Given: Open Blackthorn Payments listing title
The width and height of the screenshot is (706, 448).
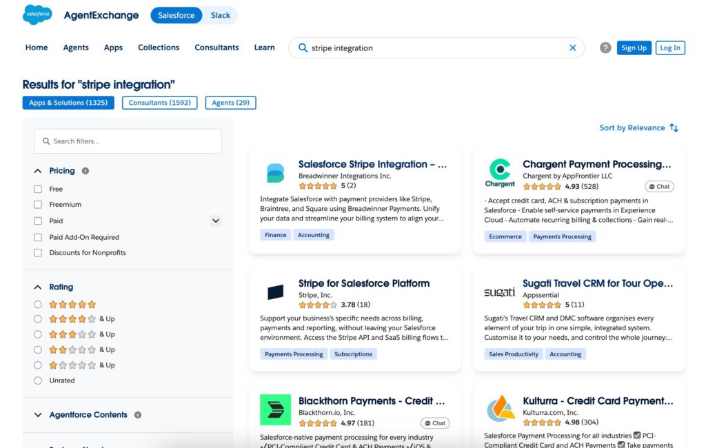Looking at the screenshot, I should 372,400.
